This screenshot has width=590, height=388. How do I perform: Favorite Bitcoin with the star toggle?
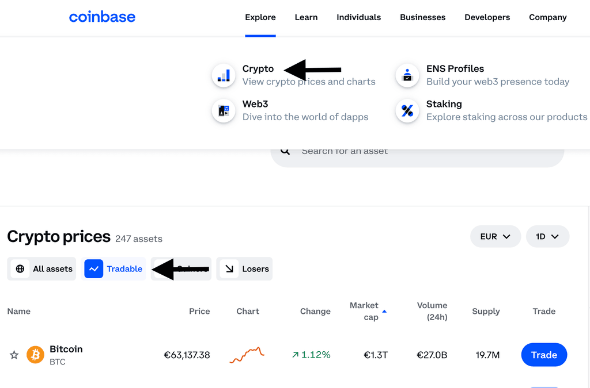tap(14, 355)
